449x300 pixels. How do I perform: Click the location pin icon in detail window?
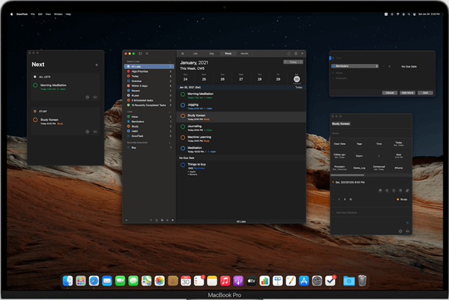click(401, 191)
